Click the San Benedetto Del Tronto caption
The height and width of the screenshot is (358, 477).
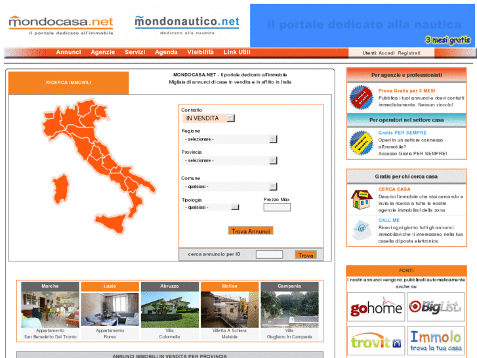(x=51, y=337)
